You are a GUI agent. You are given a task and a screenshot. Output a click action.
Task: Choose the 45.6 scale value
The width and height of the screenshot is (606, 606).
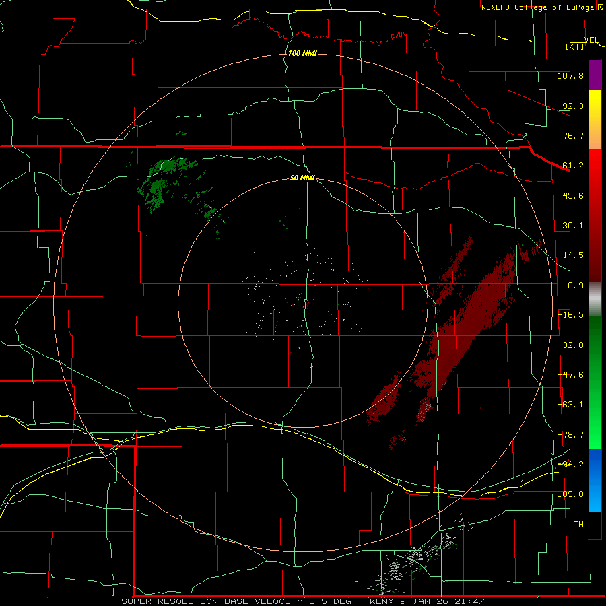tap(573, 195)
